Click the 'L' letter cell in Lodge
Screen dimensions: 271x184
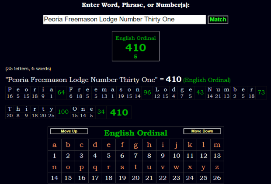click(157, 90)
